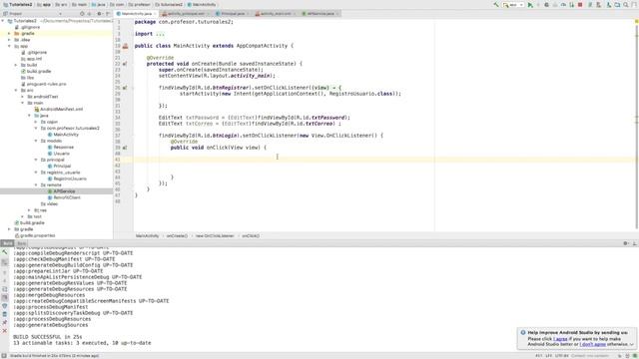Expand the androidTest folder
Image resolution: width=639 pixels, height=359 pixels.
[22, 97]
